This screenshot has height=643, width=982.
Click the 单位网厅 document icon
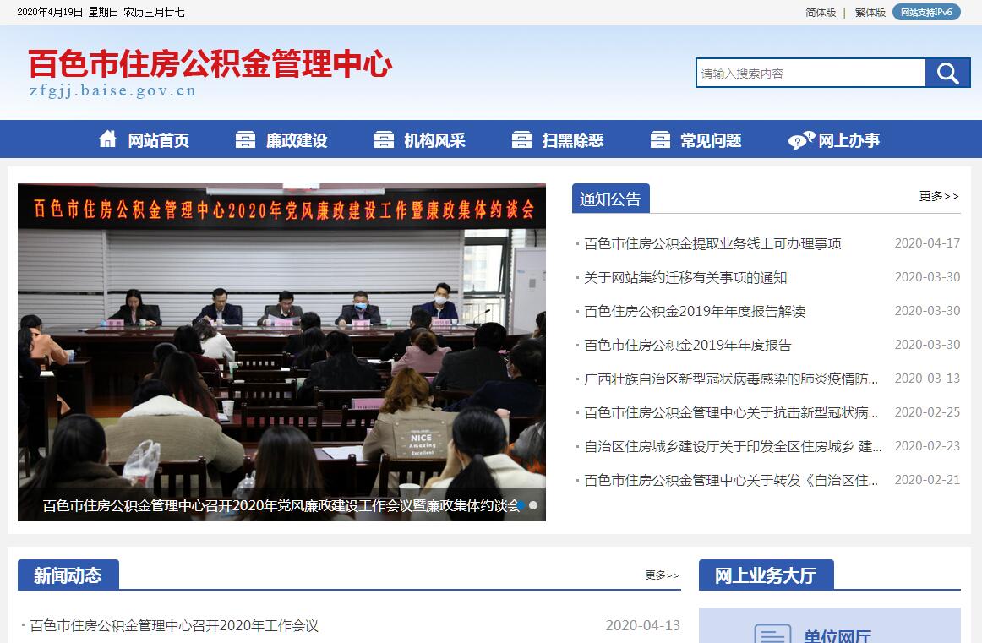coord(772,634)
